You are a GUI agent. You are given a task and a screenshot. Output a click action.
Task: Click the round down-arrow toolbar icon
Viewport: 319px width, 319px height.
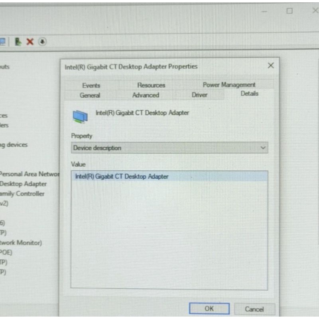pyautogui.click(x=42, y=42)
